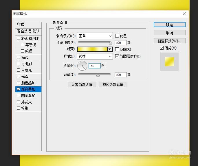Click the 确定 button

click(x=169, y=25)
